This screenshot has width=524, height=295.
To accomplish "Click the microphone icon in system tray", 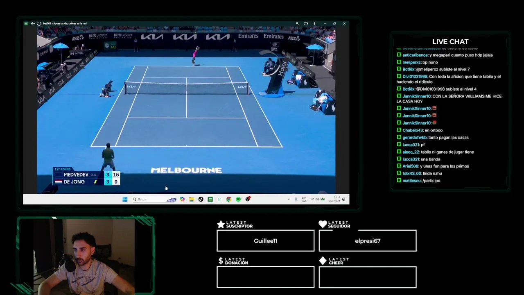I will point(296,200).
